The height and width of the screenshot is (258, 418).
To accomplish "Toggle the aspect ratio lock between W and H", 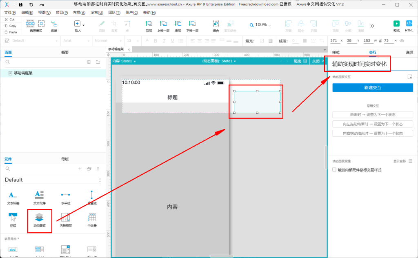I will coord(380,41).
